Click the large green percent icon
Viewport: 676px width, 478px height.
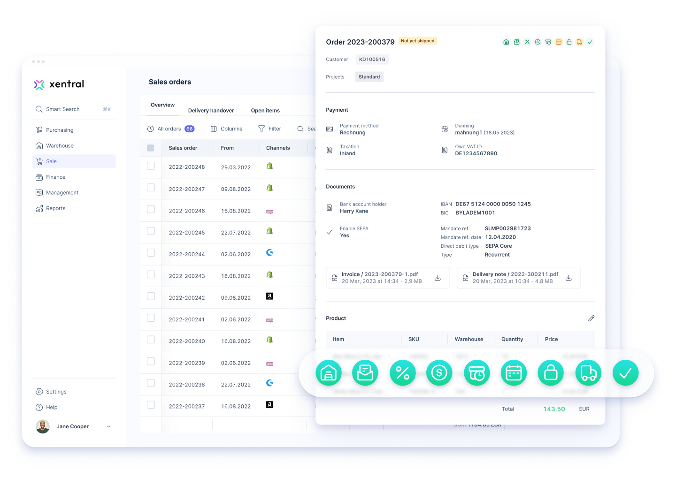[x=403, y=373]
